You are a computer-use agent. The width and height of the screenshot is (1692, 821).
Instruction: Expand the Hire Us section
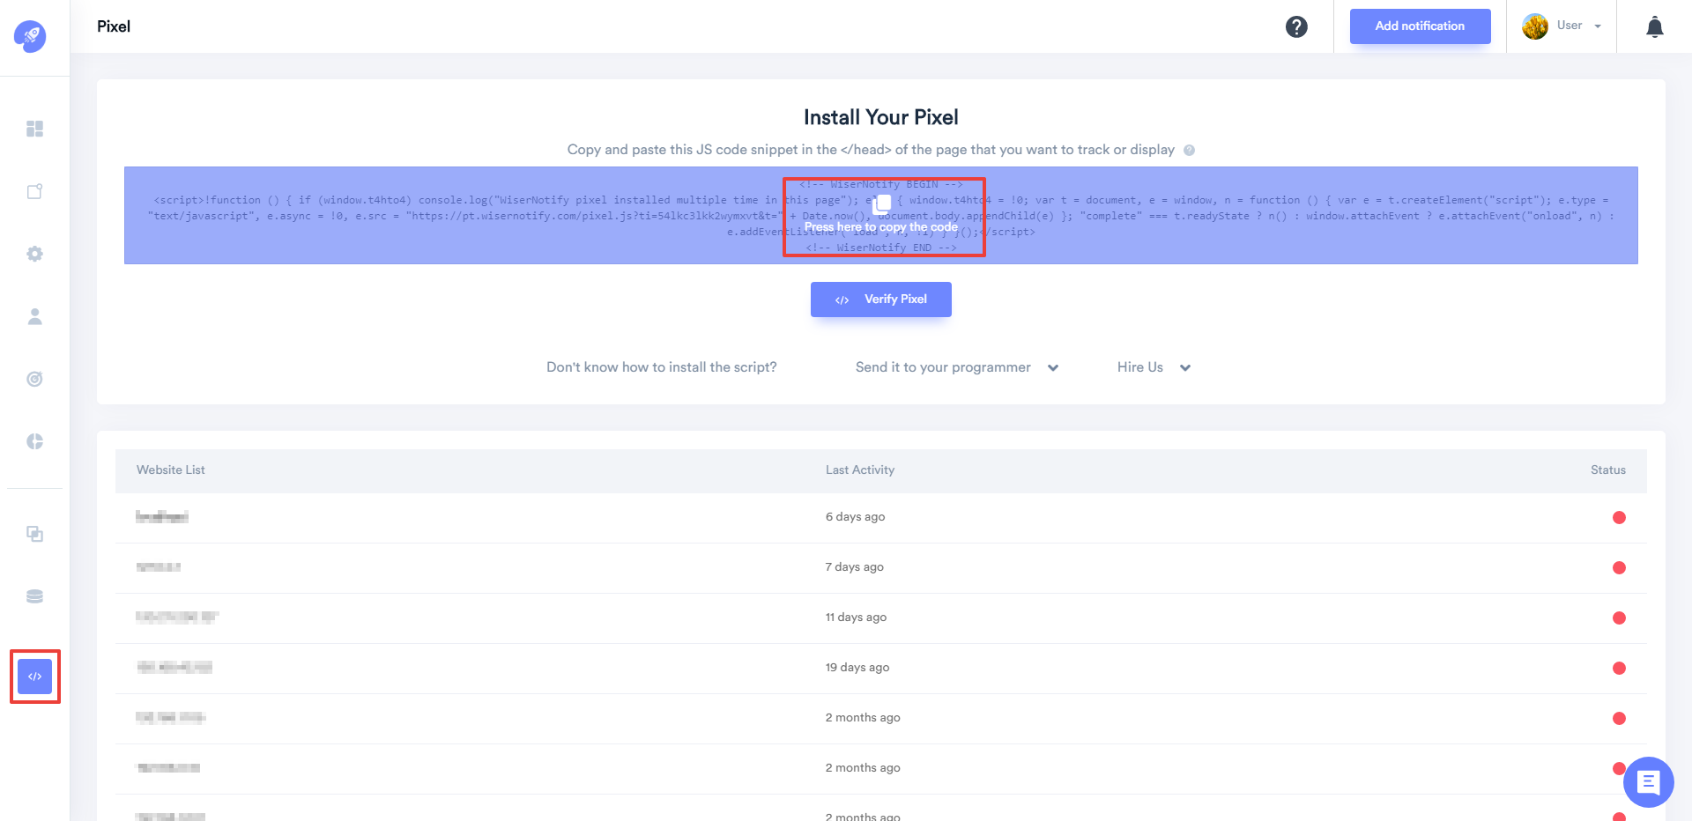click(x=1154, y=367)
